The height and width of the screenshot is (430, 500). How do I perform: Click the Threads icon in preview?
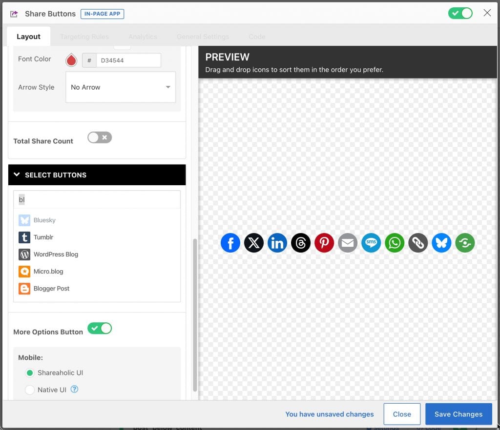[301, 243]
